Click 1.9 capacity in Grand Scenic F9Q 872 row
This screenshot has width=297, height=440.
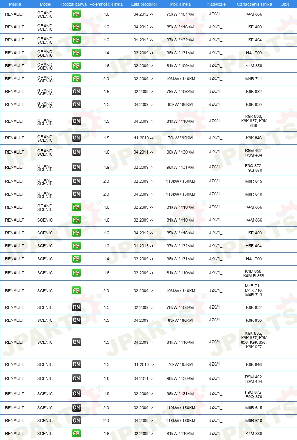(107, 167)
